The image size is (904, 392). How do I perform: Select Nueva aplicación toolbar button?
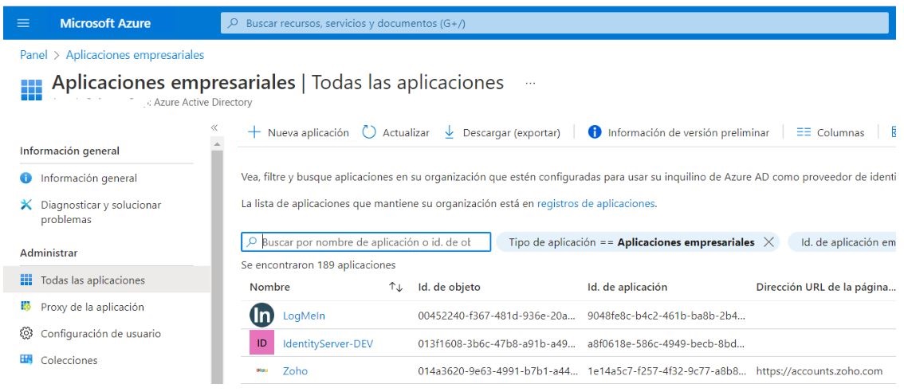[298, 132]
